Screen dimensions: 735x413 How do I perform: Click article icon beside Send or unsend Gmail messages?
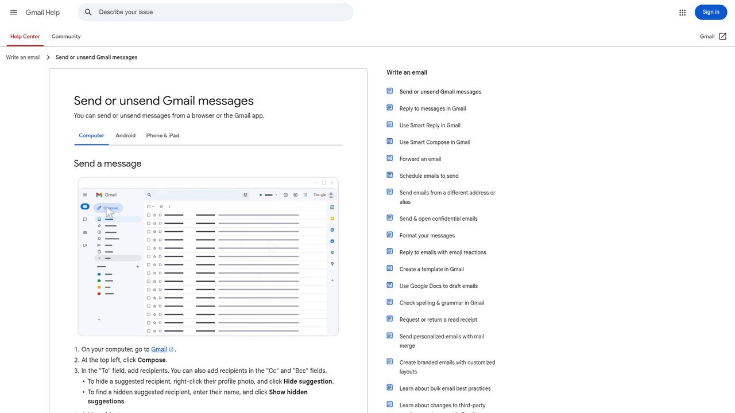(x=390, y=91)
